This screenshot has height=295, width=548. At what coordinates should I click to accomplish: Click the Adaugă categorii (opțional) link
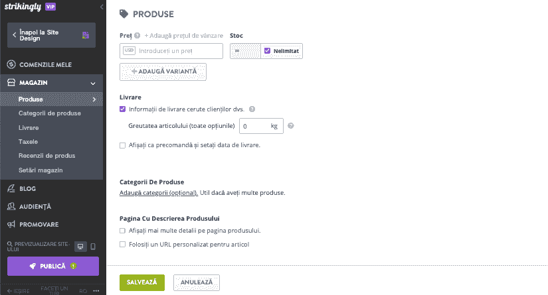pos(159,193)
